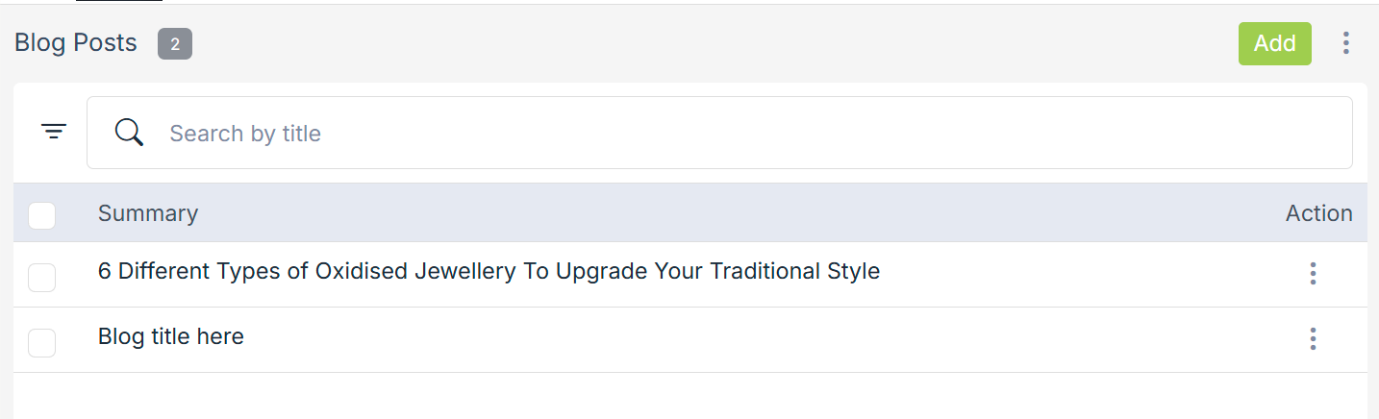Open Blog Posts more options menu beside Add
1379x419 pixels.
point(1345,43)
